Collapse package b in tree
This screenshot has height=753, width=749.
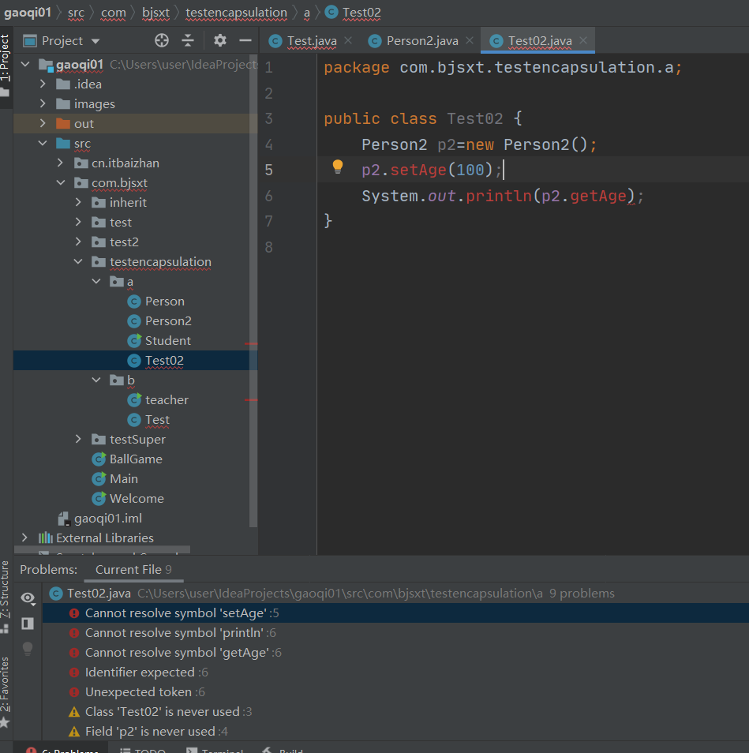click(x=96, y=380)
